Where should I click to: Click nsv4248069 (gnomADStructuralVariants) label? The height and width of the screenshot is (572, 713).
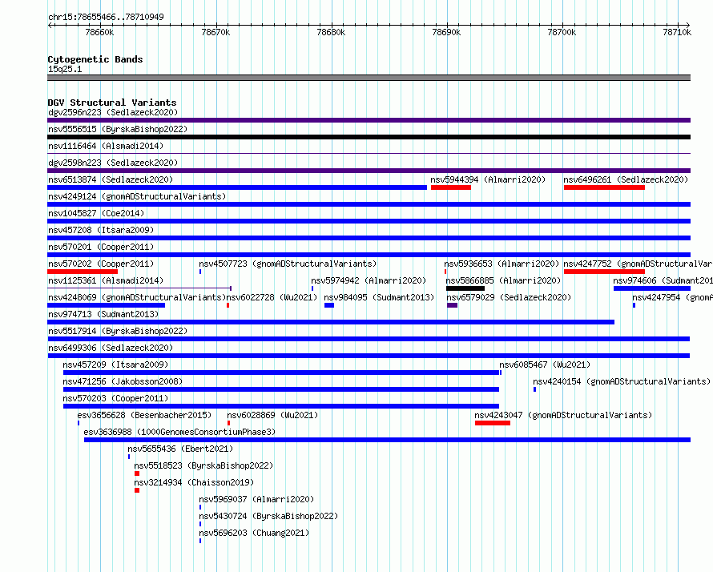click(x=137, y=297)
